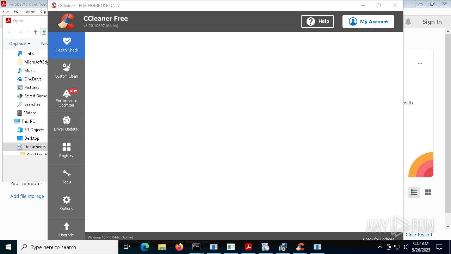This screenshot has height=254, width=451.
Task: Open My Account in CCleaner
Action: (x=368, y=22)
